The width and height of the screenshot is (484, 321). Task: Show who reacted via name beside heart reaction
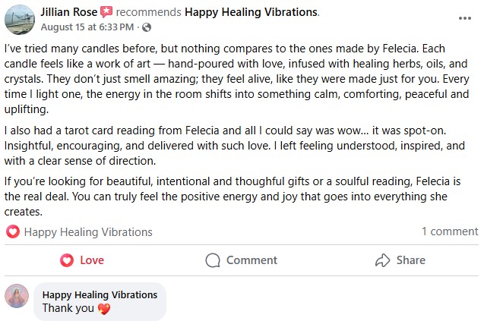pyautogui.click(x=88, y=232)
